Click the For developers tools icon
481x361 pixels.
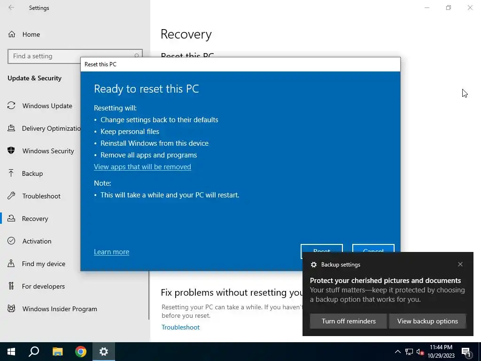coord(11,286)
